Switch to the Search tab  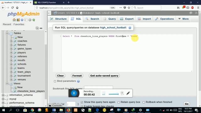(x=92, y=19)
